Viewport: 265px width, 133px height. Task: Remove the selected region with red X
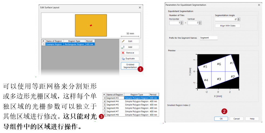click(130, 53)
